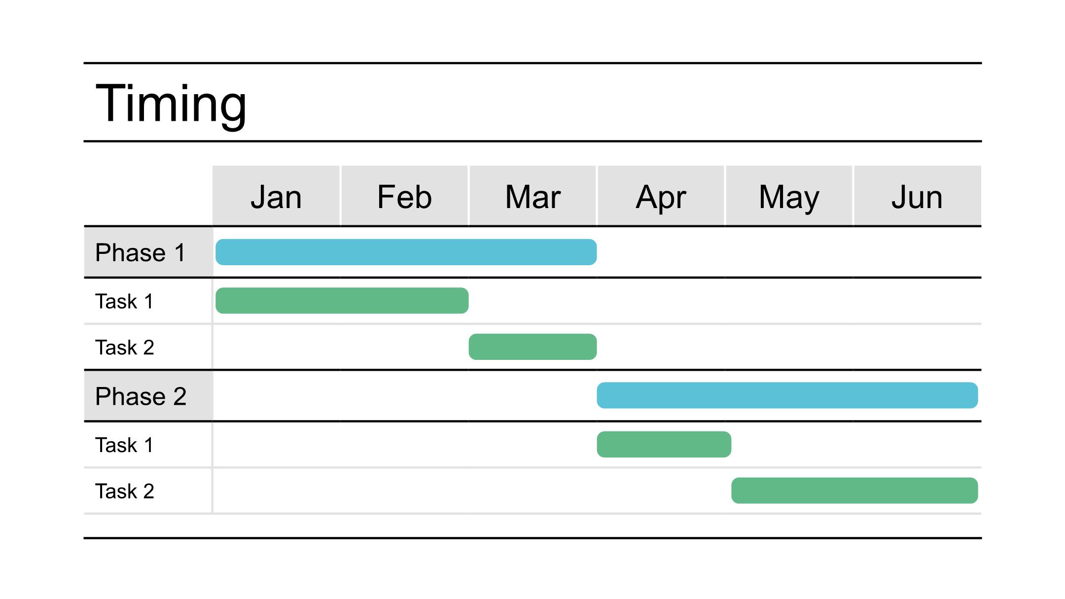Select the Task 1 label under Phase 2
This screenshot has width=1065, height=599.
124,445
